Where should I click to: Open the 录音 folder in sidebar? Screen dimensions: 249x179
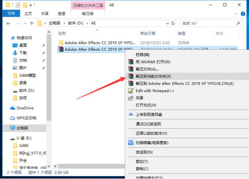20,83
